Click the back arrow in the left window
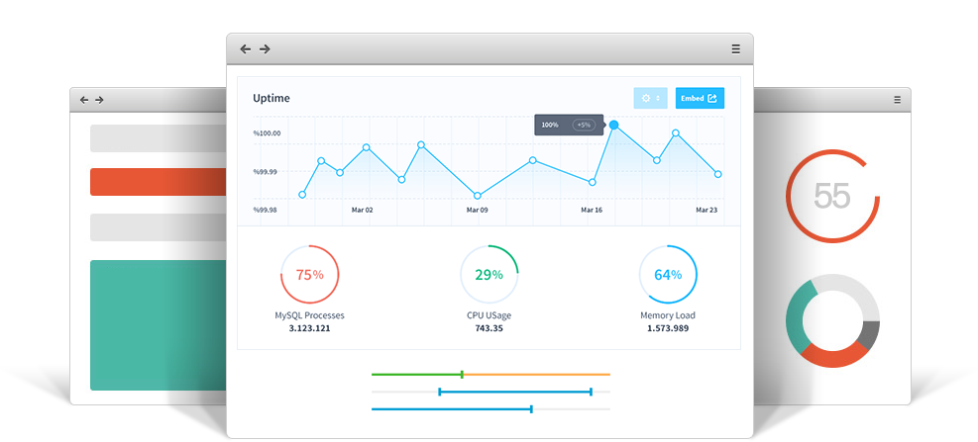Image resolution: width=978 pixels, height=442 pixels. [x=84, y=100]
